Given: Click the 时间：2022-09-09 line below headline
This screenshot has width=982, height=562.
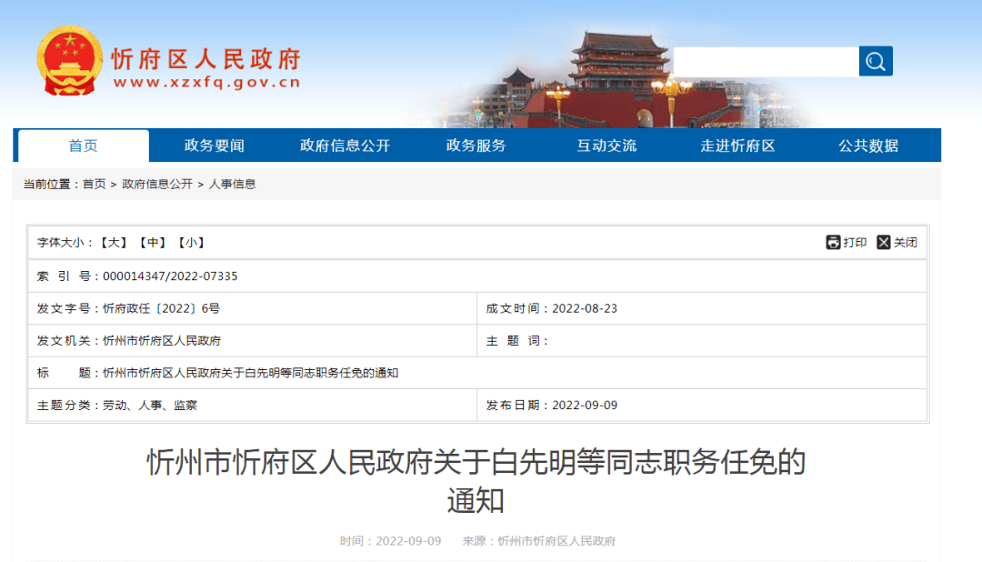Looking at the screenshot, I should (390, 541).
